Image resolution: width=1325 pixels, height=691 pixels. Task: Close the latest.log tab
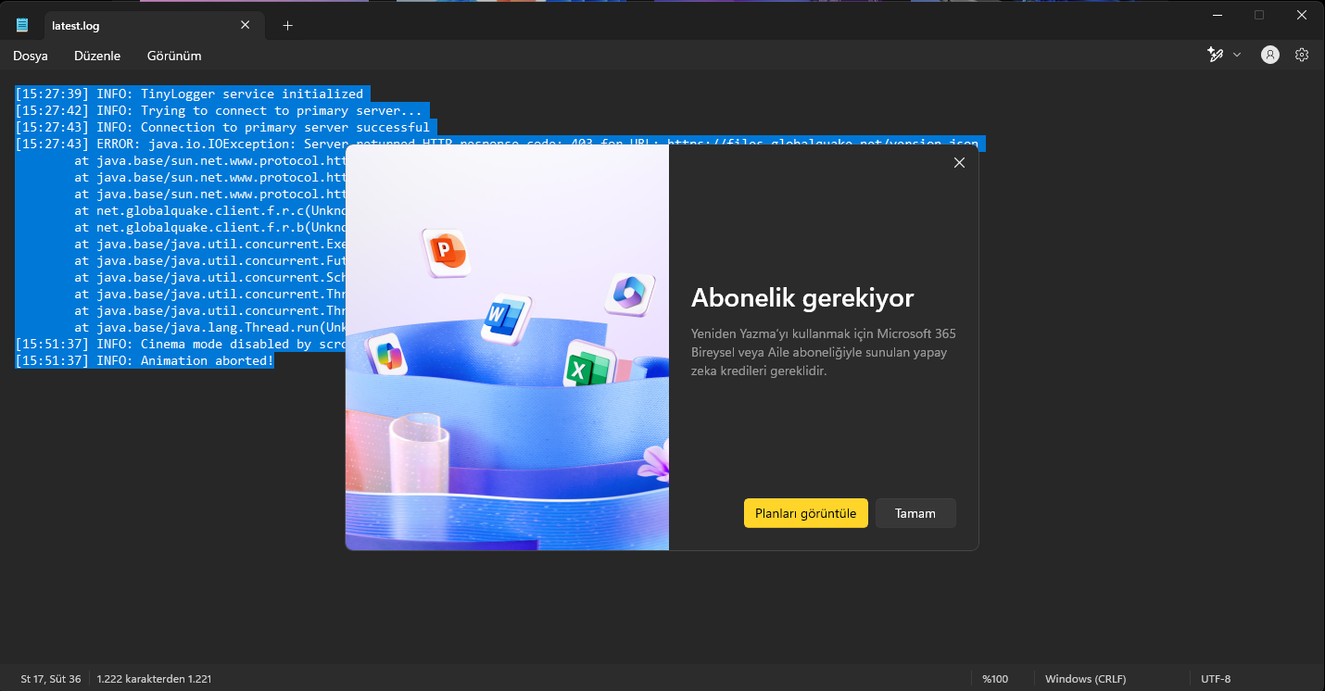[246, 25]
